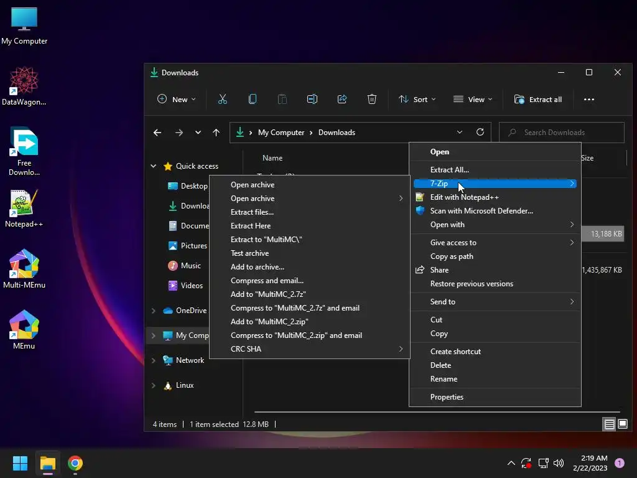This screenshot has width=637, height=478.
Task: Open volume control in system tray
Action: [x=559, y=463]
